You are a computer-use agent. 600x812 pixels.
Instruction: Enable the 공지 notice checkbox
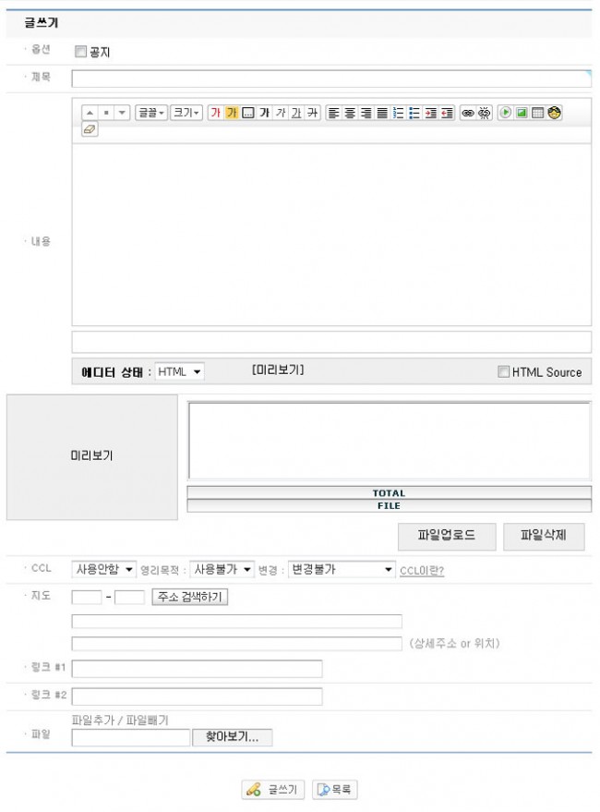pyautogui.click(x=80, y=51)
